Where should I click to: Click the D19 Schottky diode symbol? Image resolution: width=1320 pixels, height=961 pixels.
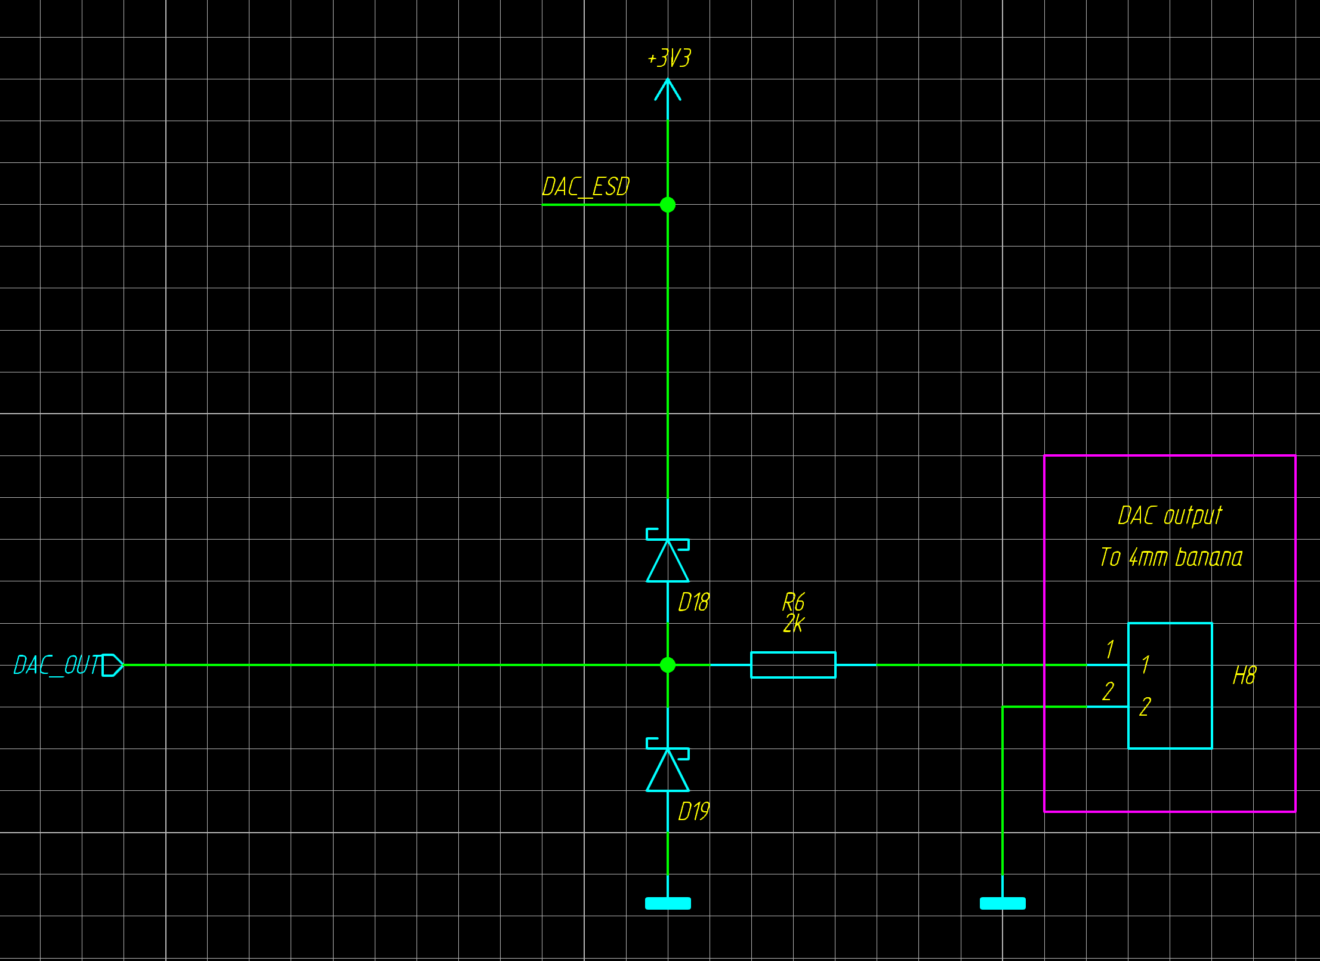tap(668, 771)
